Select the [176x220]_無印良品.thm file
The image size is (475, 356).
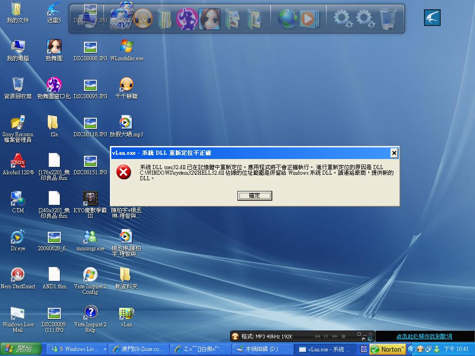[x=54, y=167]
